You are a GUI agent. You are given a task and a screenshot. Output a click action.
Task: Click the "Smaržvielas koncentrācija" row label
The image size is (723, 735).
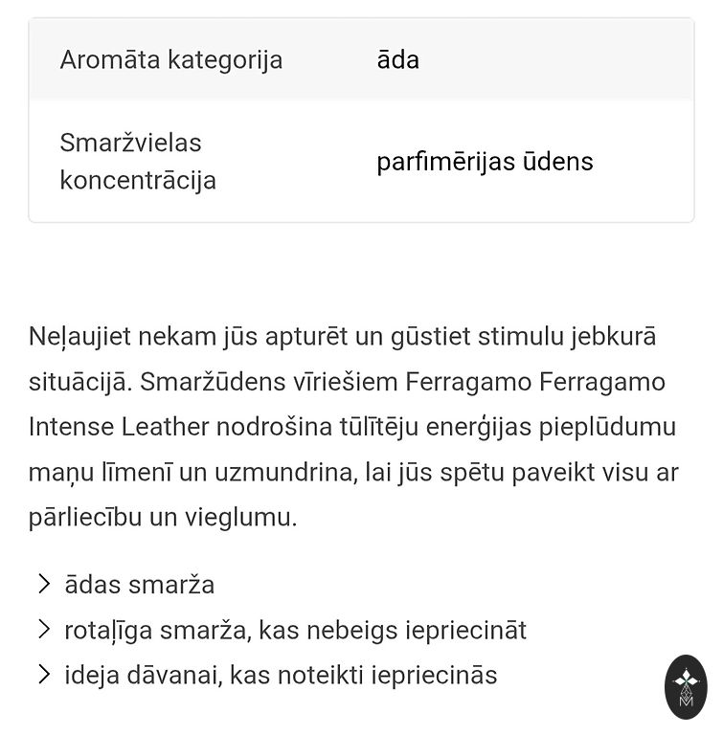coord(138,161)
